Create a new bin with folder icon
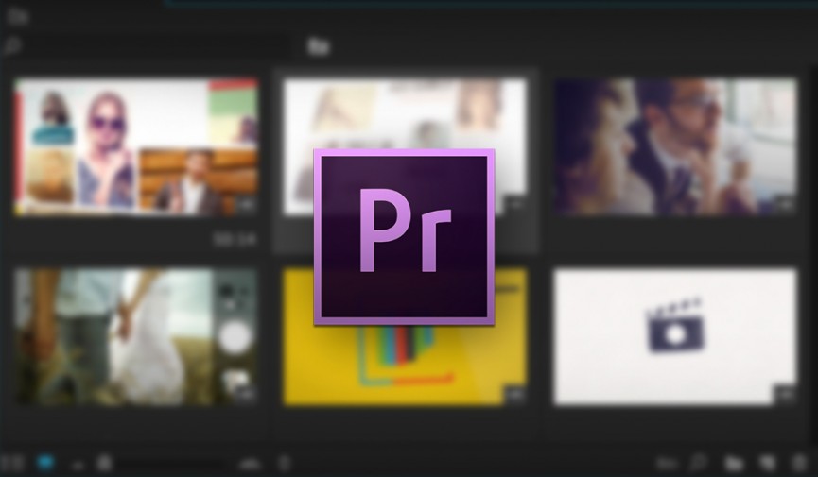Viewport: 818px width, 477px height. click(734, 463)
